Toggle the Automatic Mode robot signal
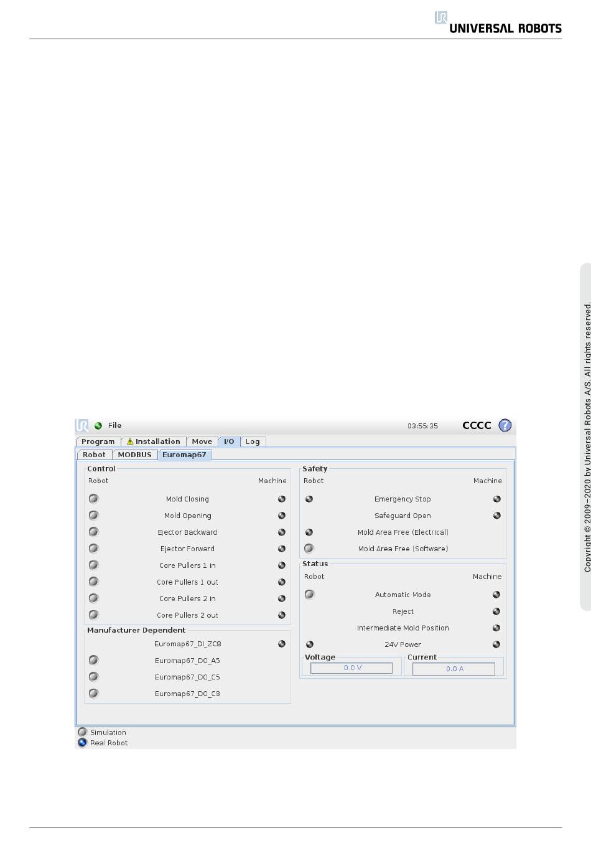591x858 pixels. tap(310, 595)
